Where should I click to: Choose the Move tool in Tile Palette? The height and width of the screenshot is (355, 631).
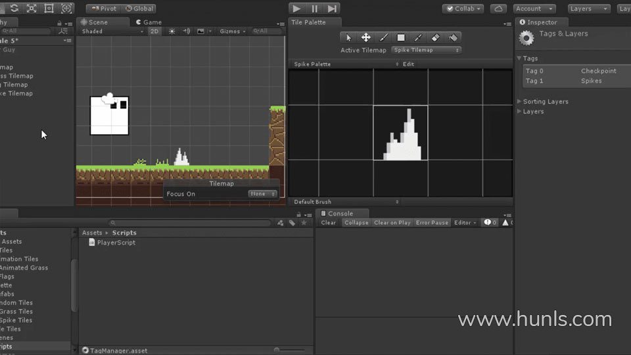point(366,37)
